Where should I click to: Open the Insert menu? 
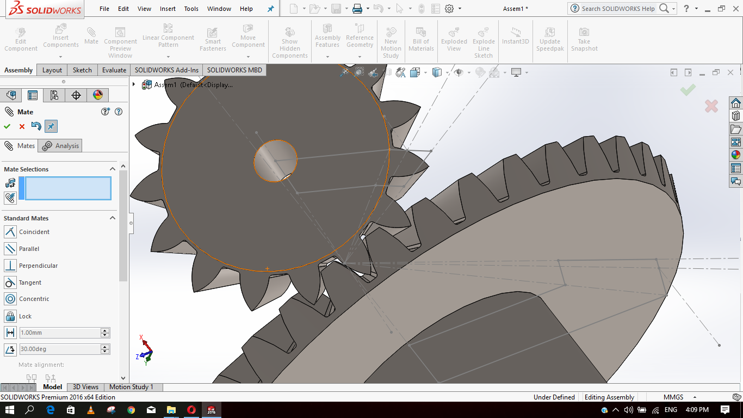(168, 9)
